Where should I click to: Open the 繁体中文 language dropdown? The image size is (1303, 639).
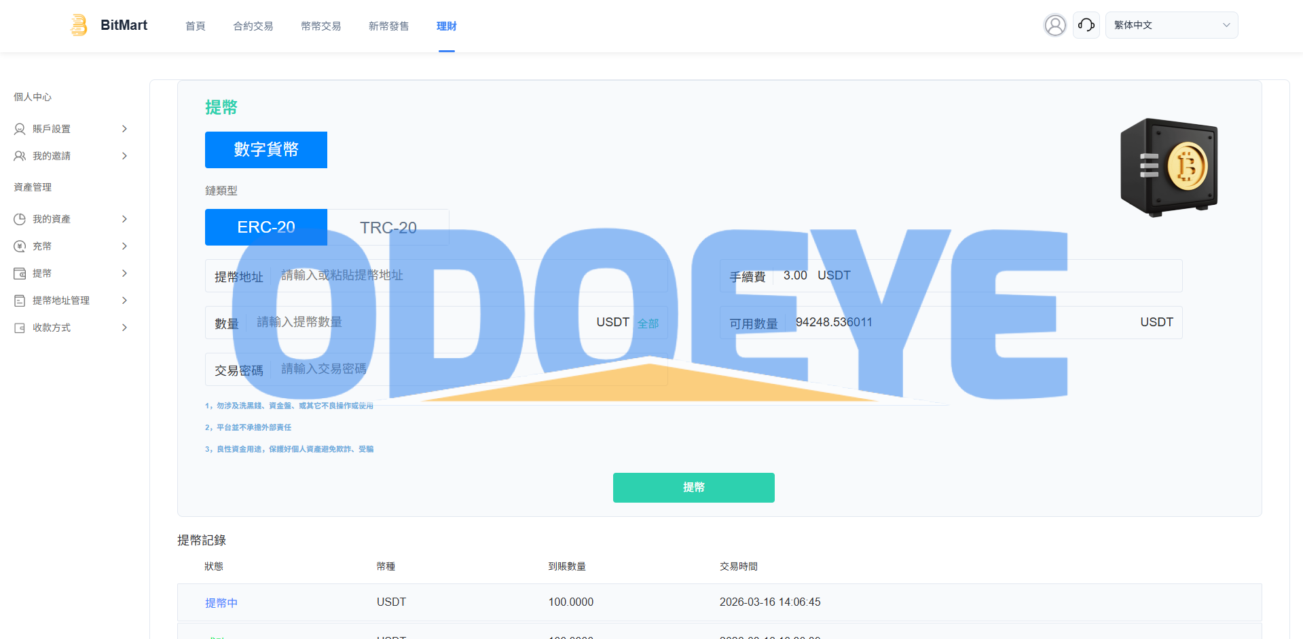coord(1171,25)
